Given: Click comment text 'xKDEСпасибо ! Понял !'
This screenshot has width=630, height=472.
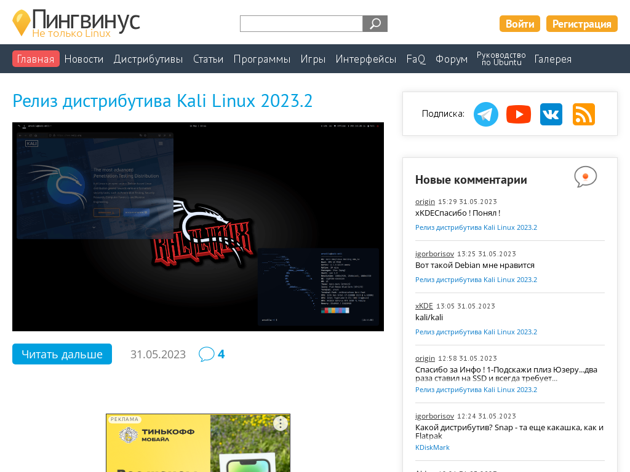Looking at the screenshot, I should tap(458, 213).
